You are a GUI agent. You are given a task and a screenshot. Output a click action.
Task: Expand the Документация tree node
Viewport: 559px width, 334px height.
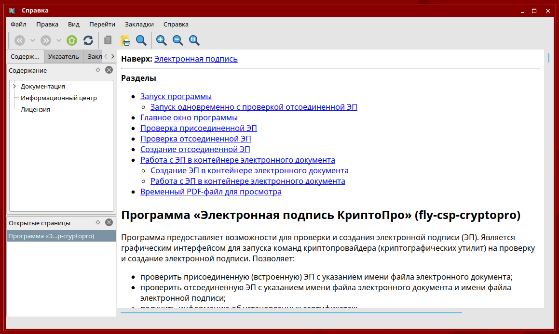pos(14,86)
